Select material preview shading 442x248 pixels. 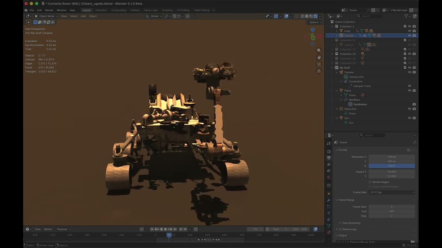coord(311,16)
